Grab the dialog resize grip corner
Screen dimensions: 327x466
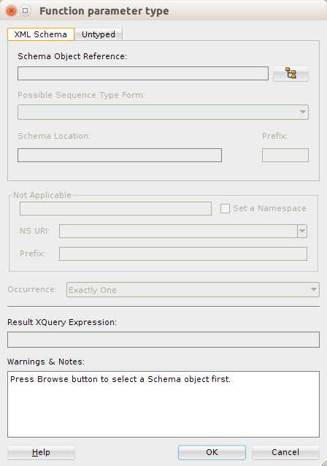[x=323, y=462]
